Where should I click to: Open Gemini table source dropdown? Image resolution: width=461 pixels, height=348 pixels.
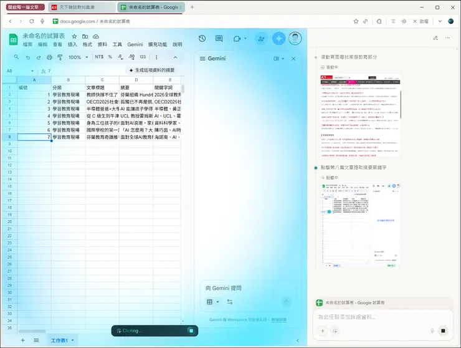click(213, 302)
